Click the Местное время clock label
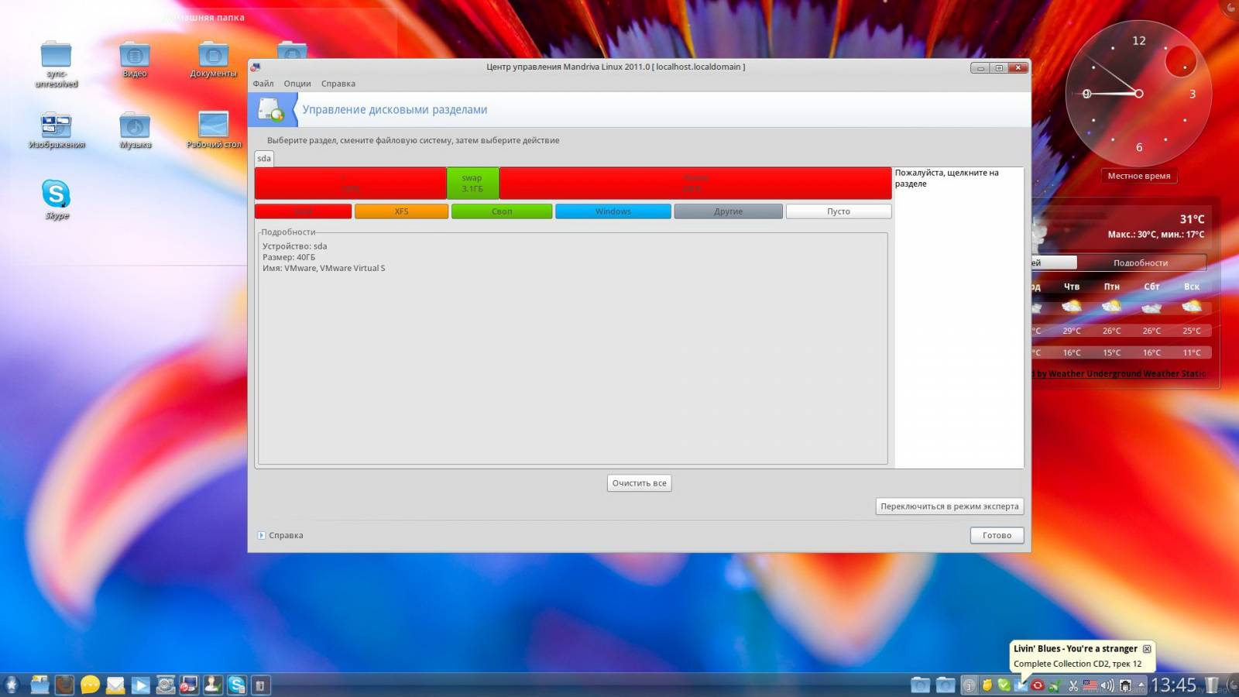The image size is (1239, 697). click(1138, 176)
